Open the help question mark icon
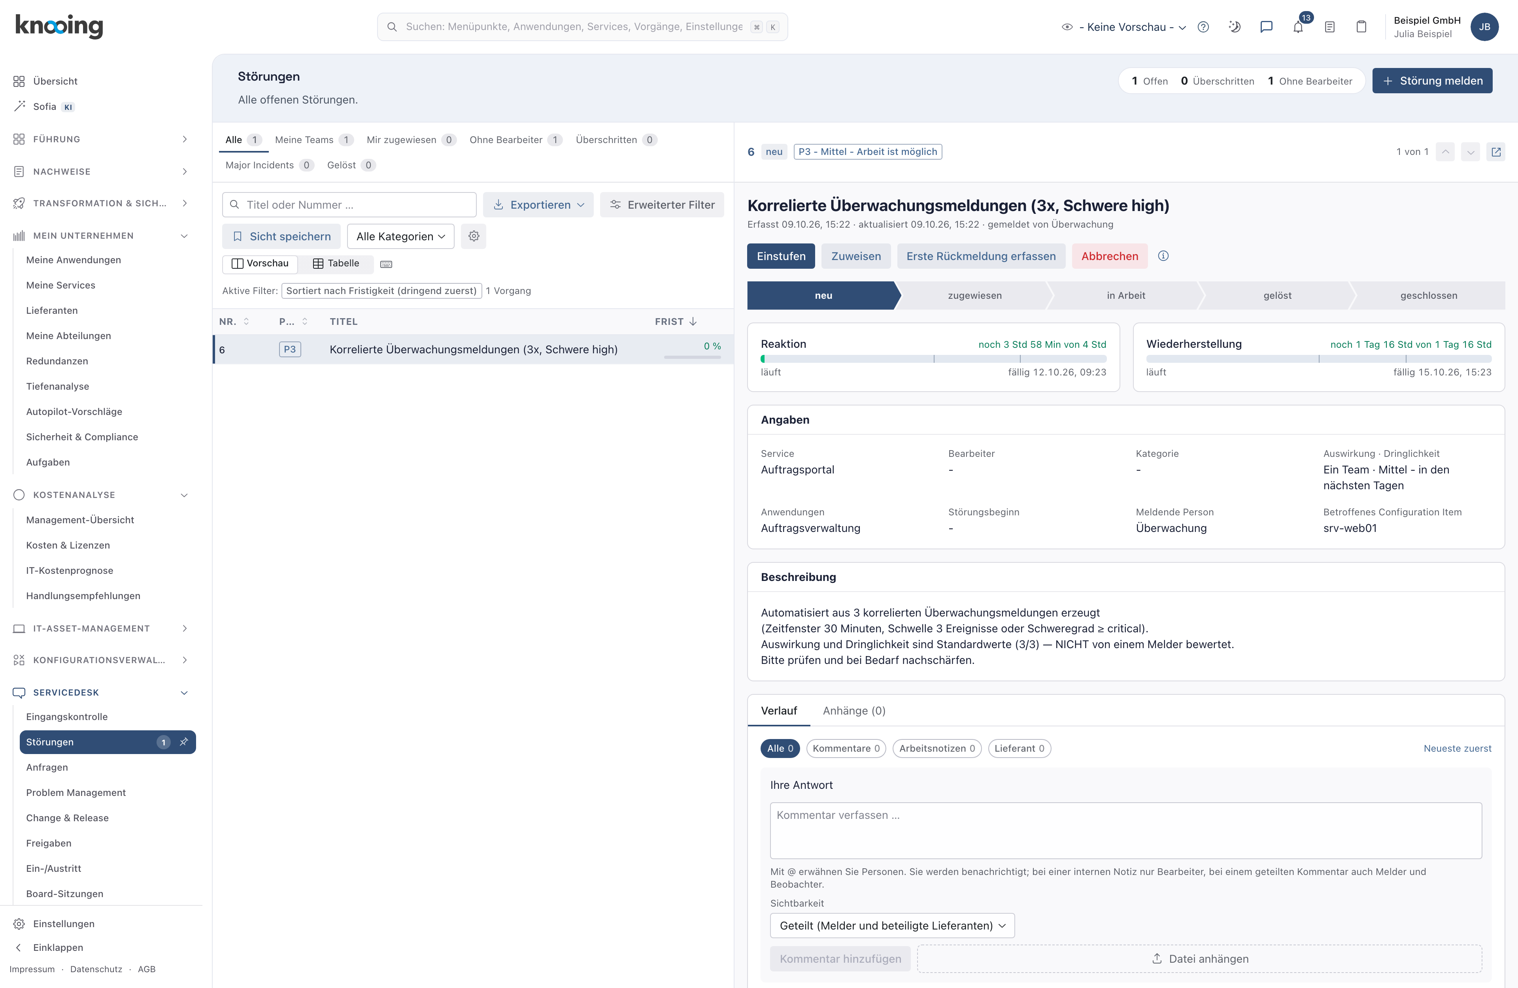This screenshot has height=988, width=1518. tap(1203, 27)
